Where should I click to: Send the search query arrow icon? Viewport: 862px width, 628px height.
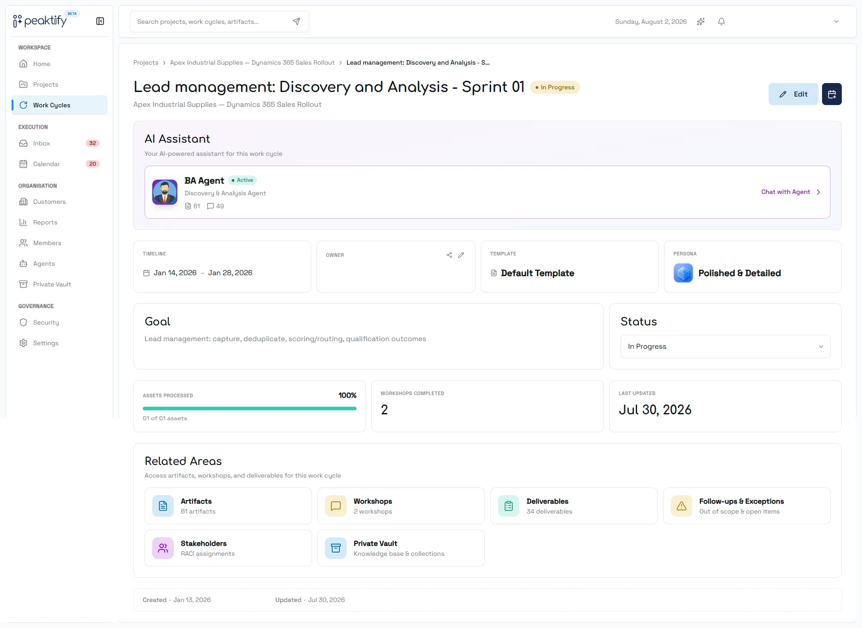coord(296,22)
